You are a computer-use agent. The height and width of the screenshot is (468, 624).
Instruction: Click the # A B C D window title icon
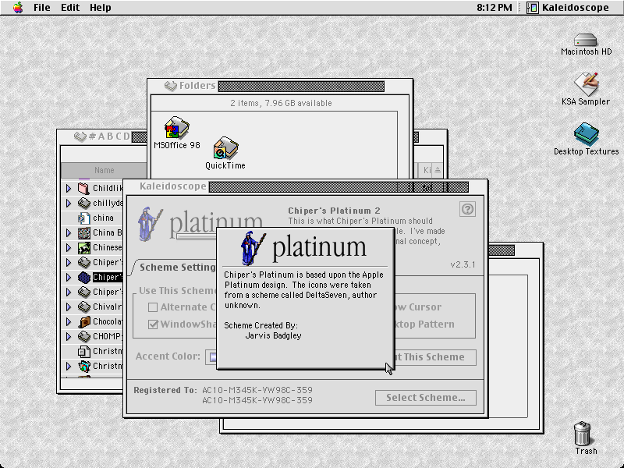(x=80, y=136)
